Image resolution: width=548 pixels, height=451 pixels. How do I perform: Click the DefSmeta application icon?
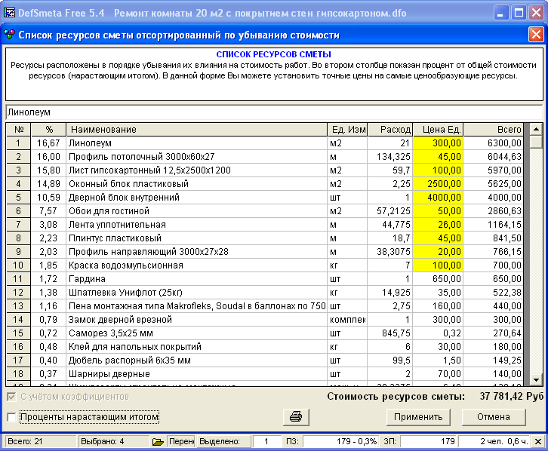[x=11, y=13]
